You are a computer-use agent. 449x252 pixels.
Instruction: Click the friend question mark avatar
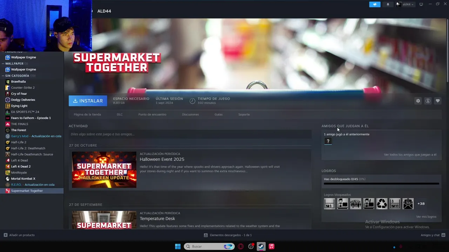(x=328, y=141)
